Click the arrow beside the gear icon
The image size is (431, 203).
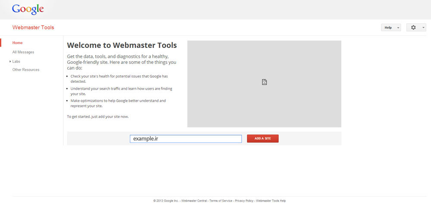pos(423,28)
